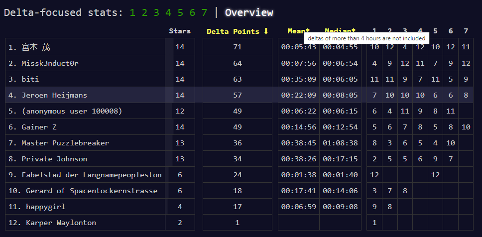Select the Gainer Z name cell
The image size is (482, 237).
pyautogui.click(x=85, y=127)
